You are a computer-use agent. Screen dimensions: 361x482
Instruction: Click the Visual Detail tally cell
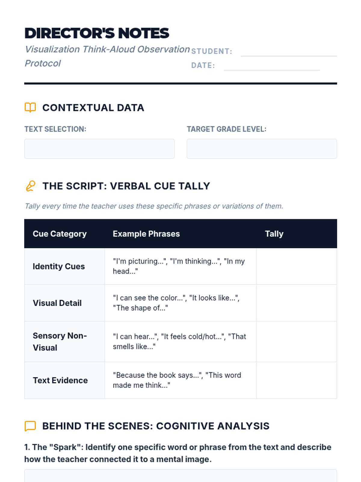pyautogui.click(x=296, y=303)
